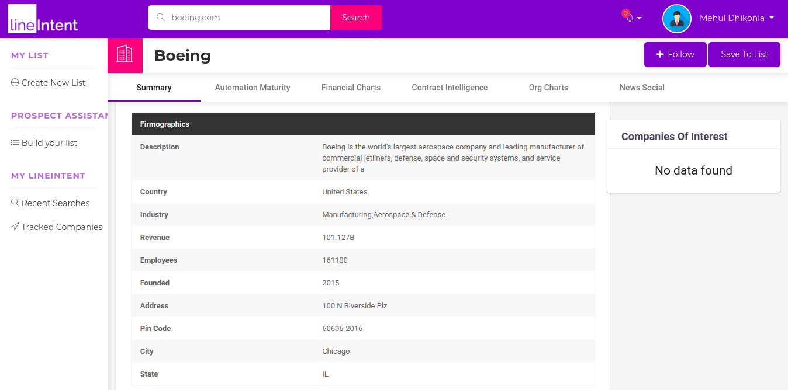Image resolution: width=788 pixels, height=390 pixels.
Task: Click the City row label
Action: coord(147,351)
